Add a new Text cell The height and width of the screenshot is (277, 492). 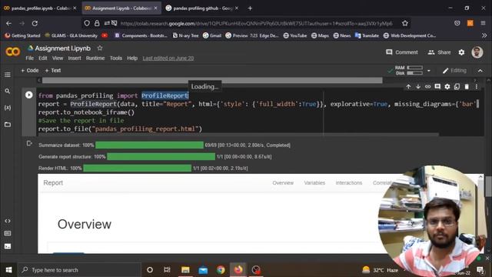point(53,70)
